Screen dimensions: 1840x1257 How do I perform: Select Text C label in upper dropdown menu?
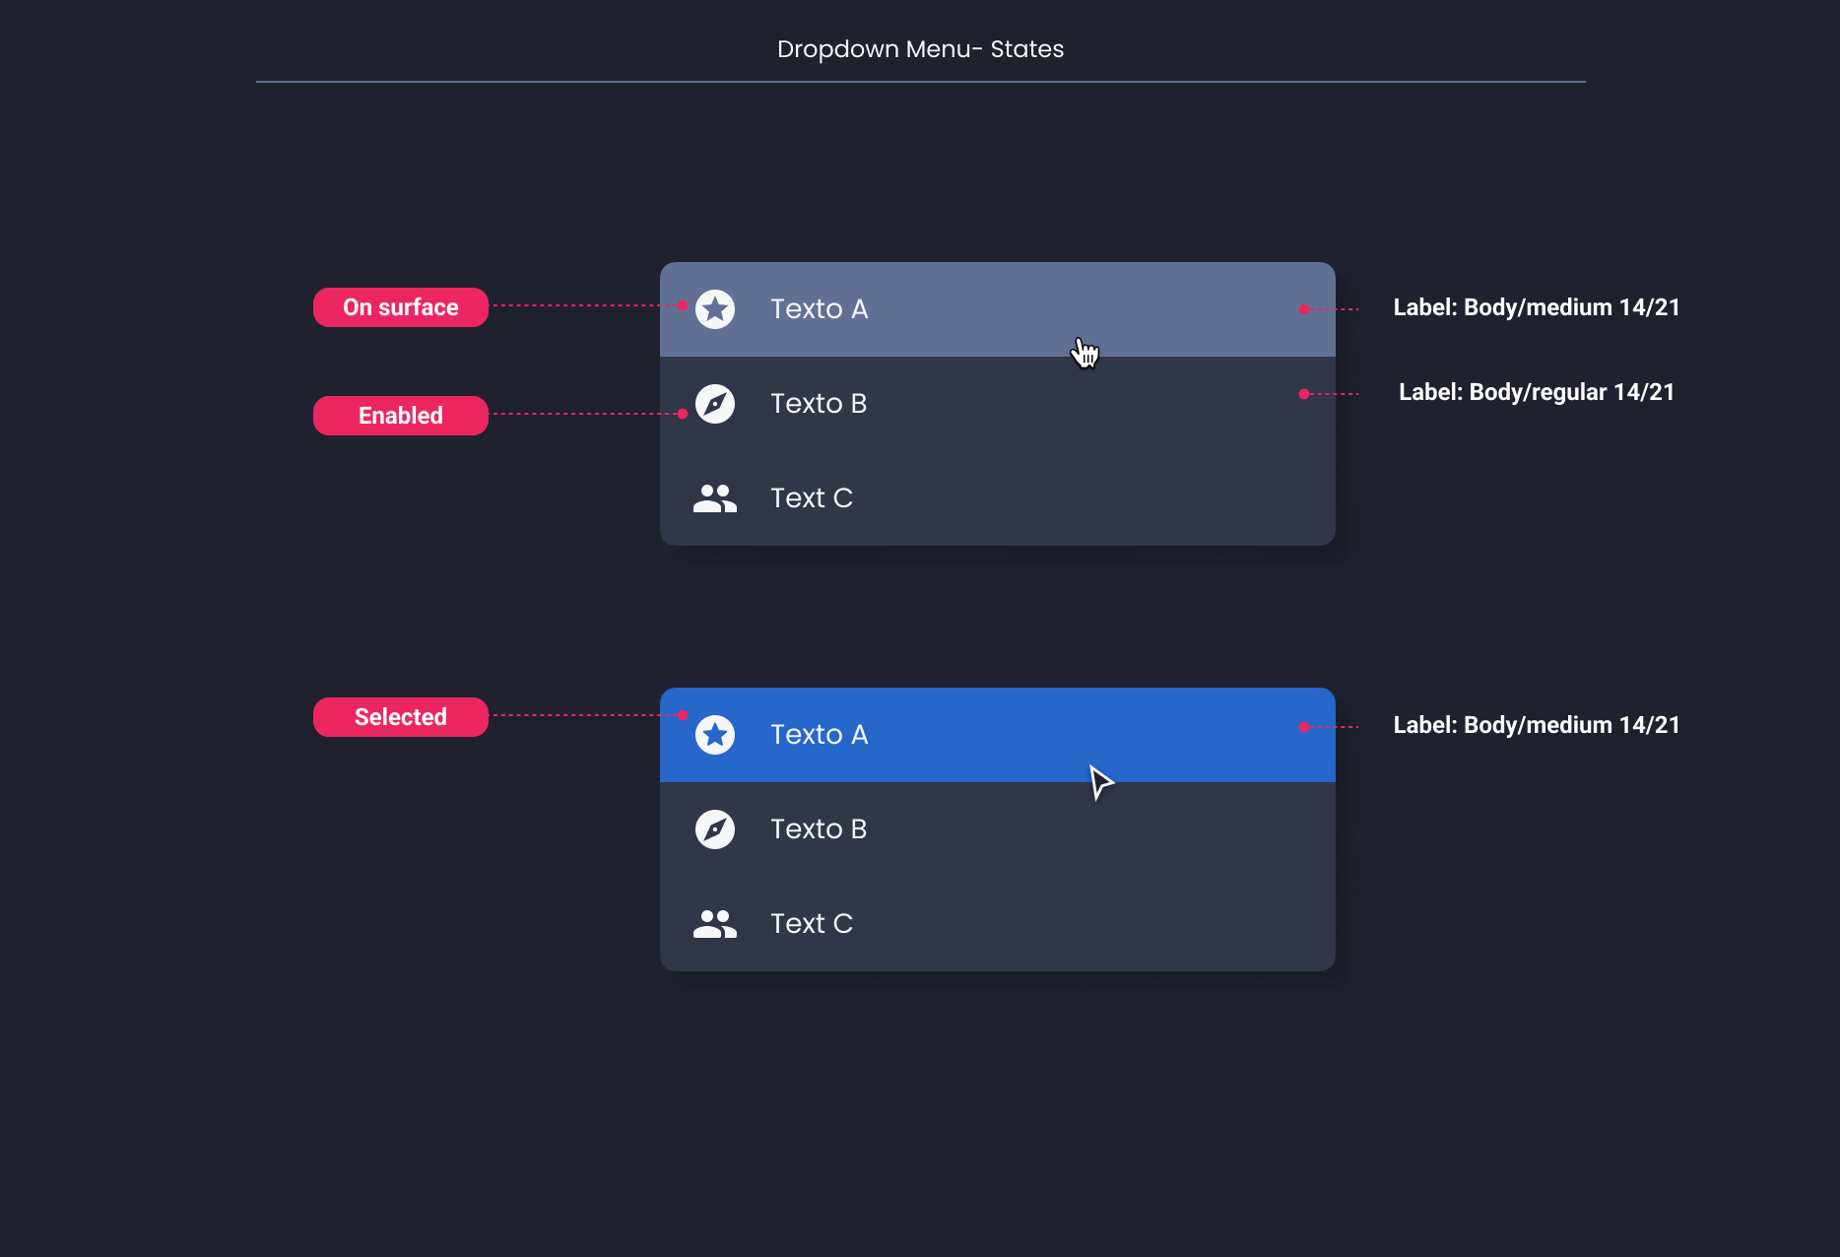(812, 498)
